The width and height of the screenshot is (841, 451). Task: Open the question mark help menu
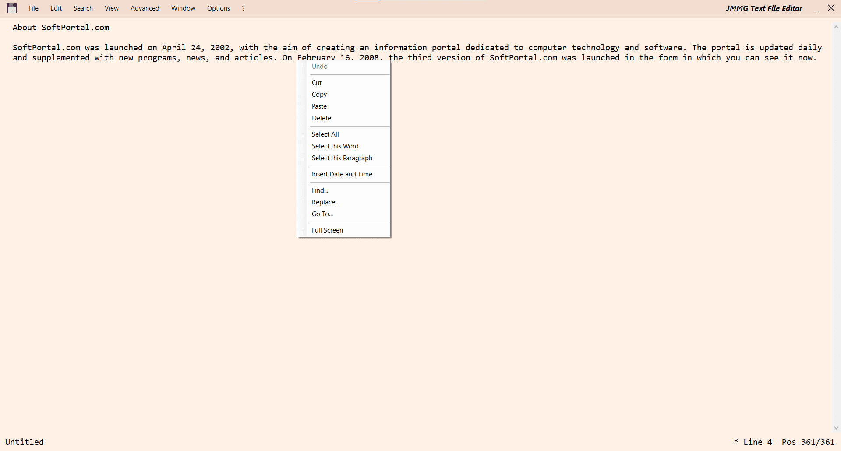[x=243, y=8]
